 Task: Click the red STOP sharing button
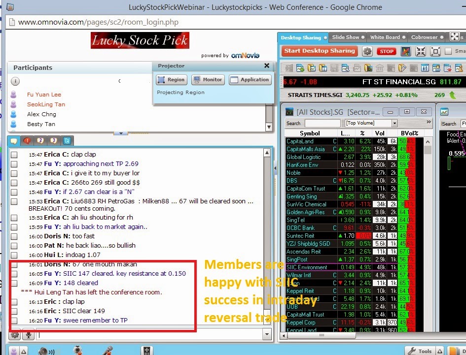point(387,51)
